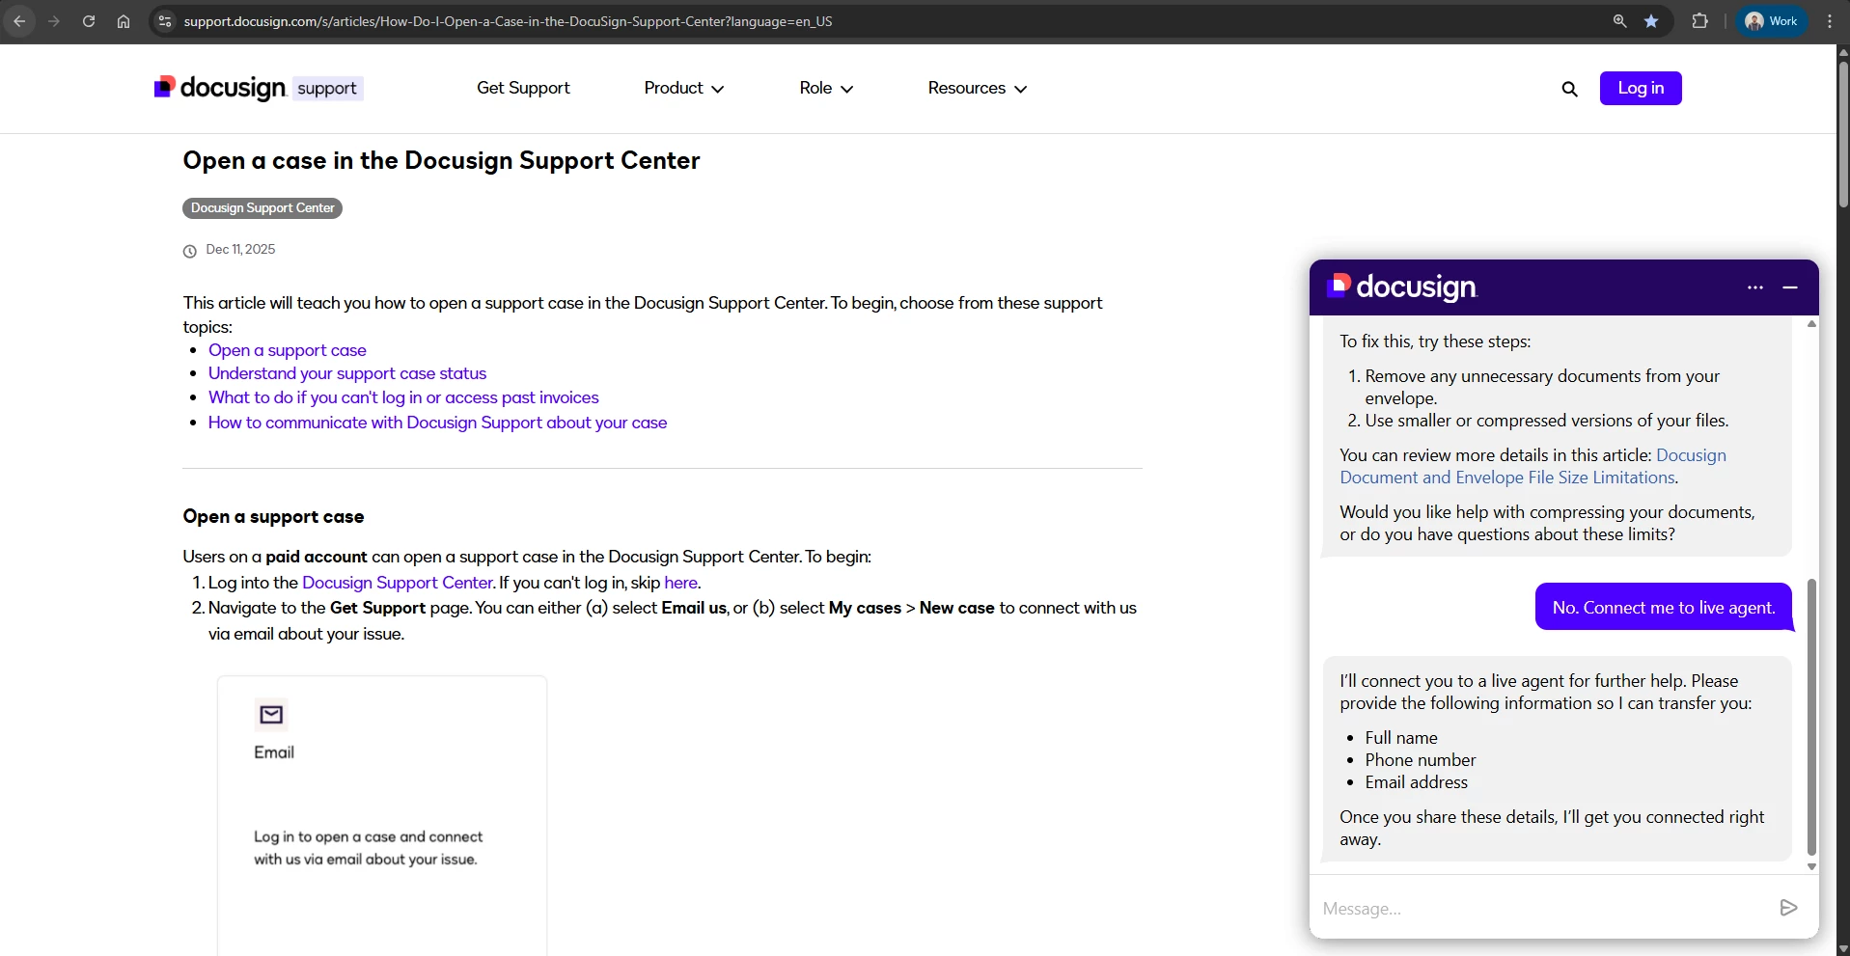Open 'What to do if you can't log in' link
Viewport: 1850px width, 956px height.
(x=403, y=397)
